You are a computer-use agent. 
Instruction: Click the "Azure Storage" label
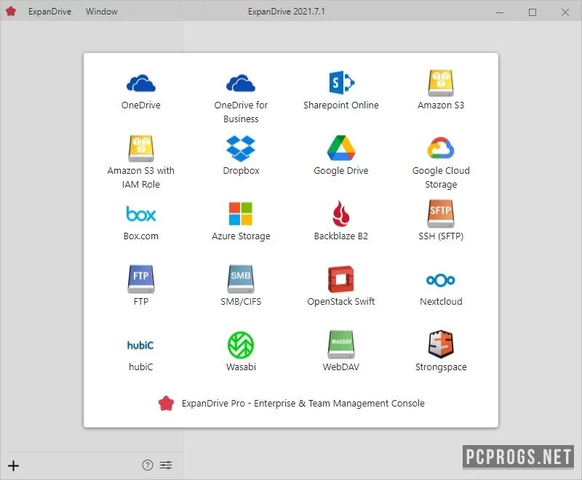[241, 236]
